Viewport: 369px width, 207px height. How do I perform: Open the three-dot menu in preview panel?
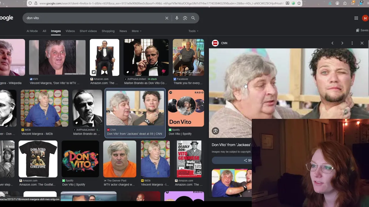352,43
